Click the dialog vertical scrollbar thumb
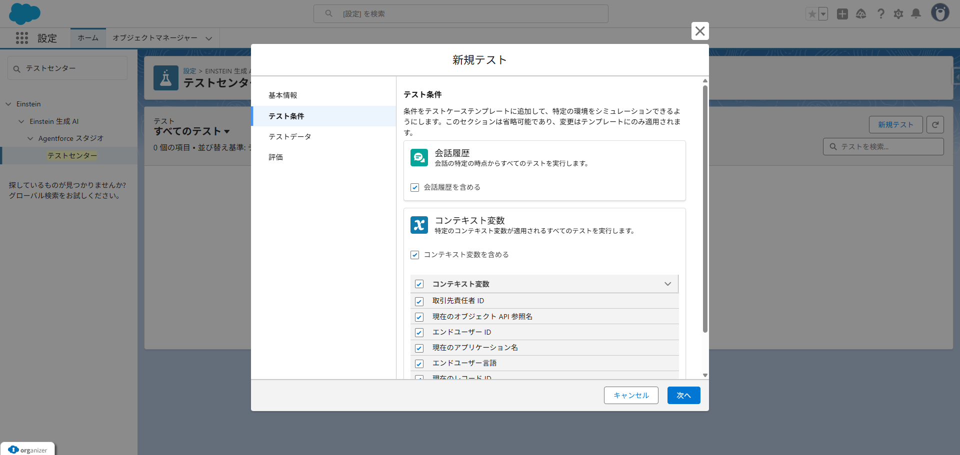 pos(705,208)
